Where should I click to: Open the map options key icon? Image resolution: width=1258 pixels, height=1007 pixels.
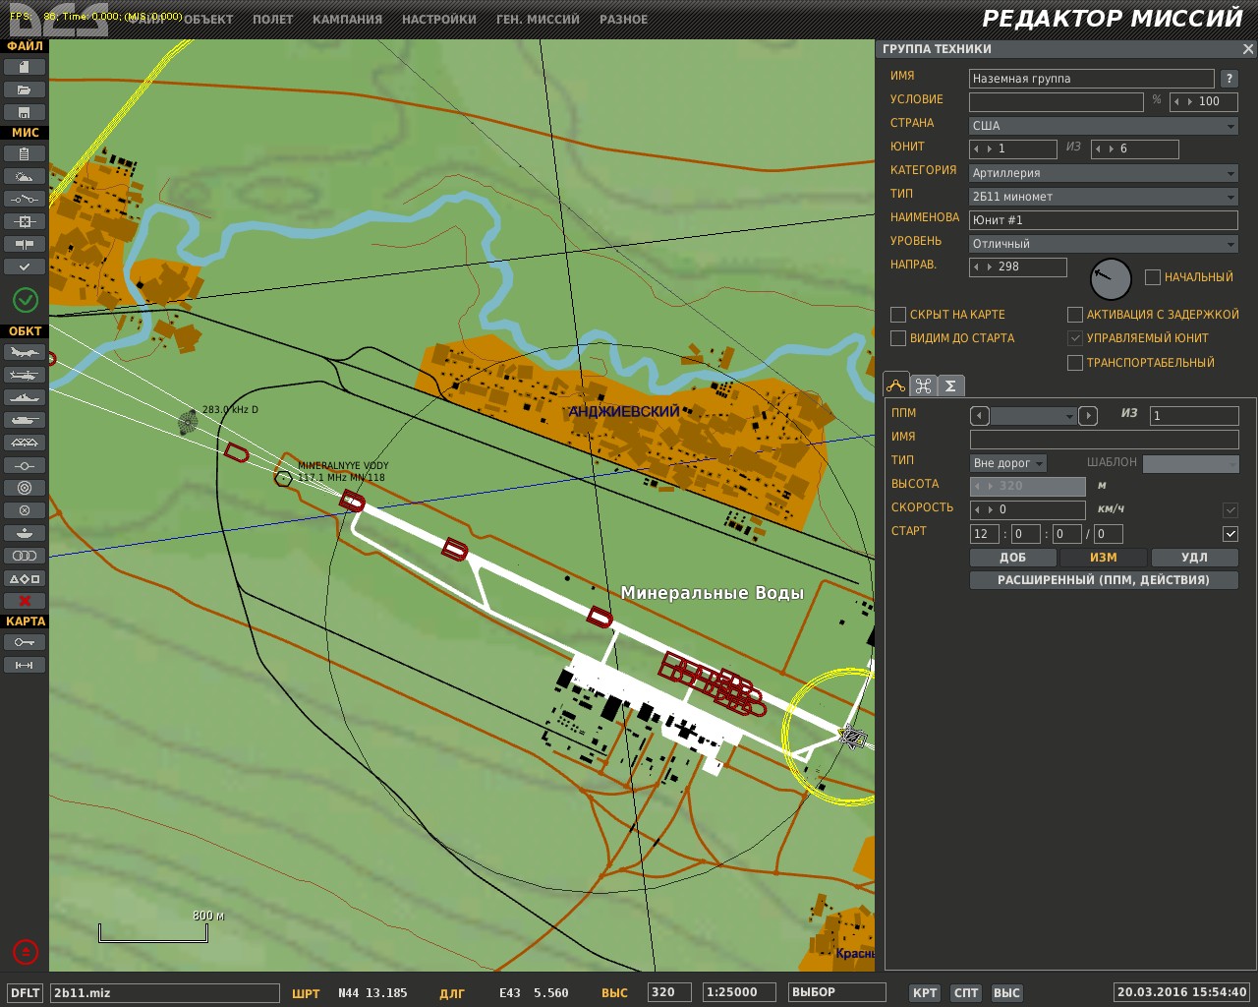25,642
